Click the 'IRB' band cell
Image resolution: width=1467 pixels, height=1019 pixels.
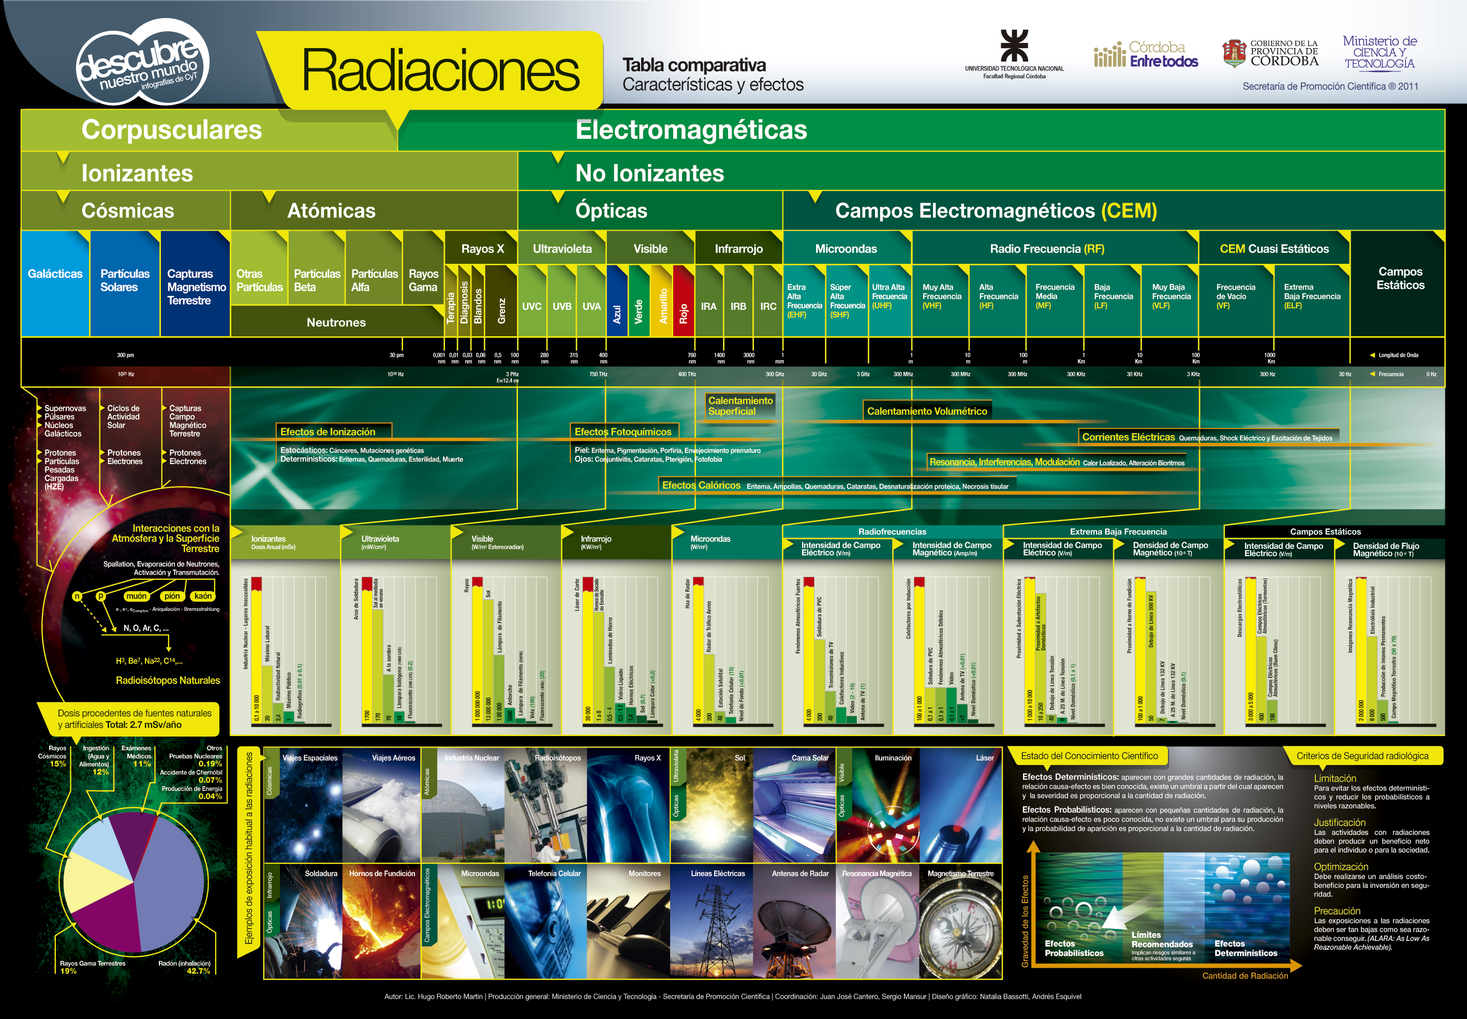point(738,301)
